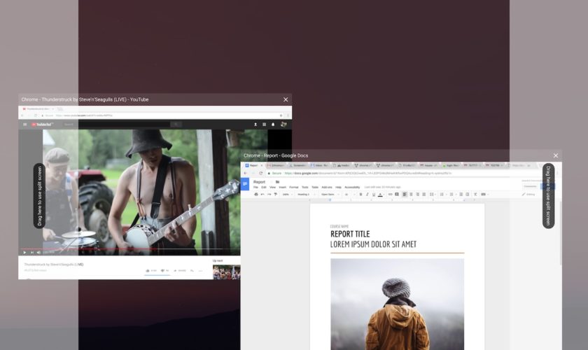Play the YouTube video
This screenshot has height=350, width=588.
[x=24, y=252]
